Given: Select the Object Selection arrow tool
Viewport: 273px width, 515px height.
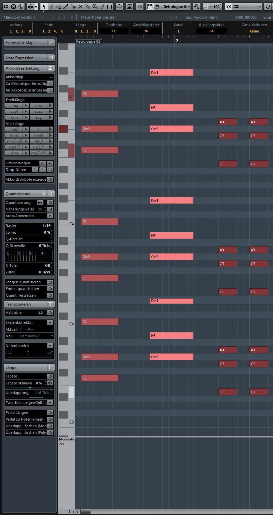Looking at the screenshot, I should (x=44, y=6).
